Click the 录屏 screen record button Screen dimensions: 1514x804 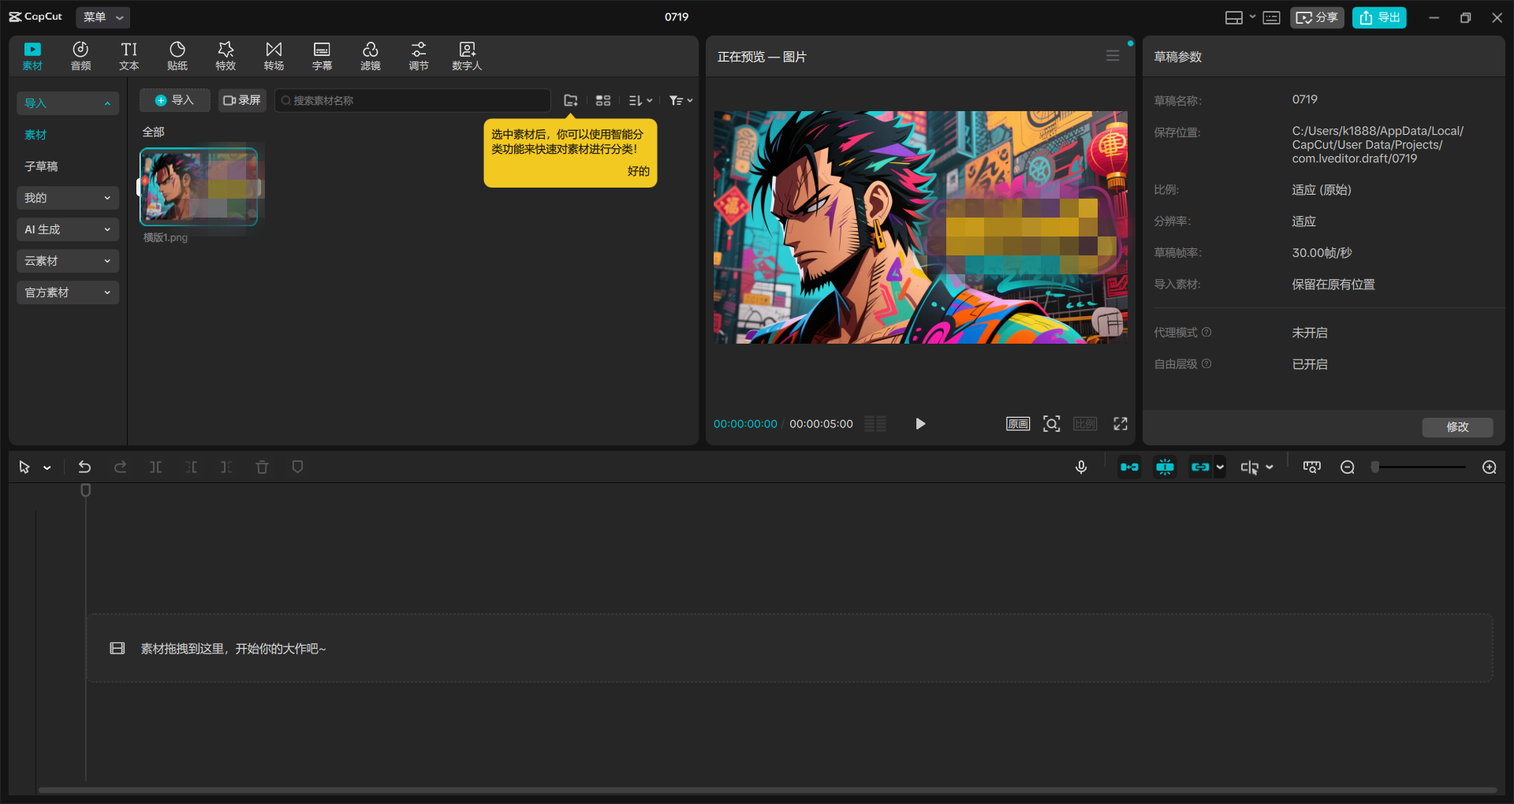point(242,100)
